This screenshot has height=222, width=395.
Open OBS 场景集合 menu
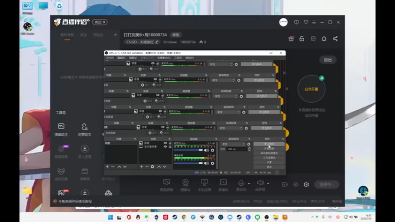coord(164,58)
